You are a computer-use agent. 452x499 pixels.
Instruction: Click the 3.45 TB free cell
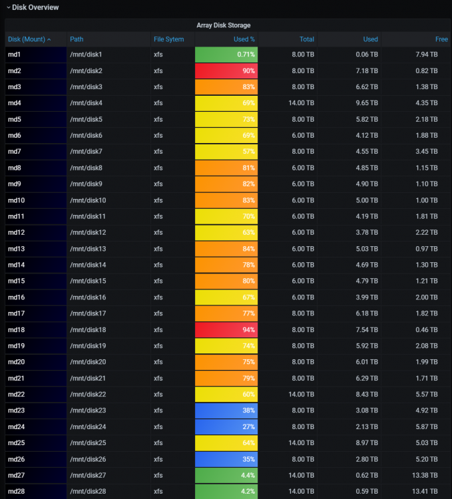pos(416,152)
